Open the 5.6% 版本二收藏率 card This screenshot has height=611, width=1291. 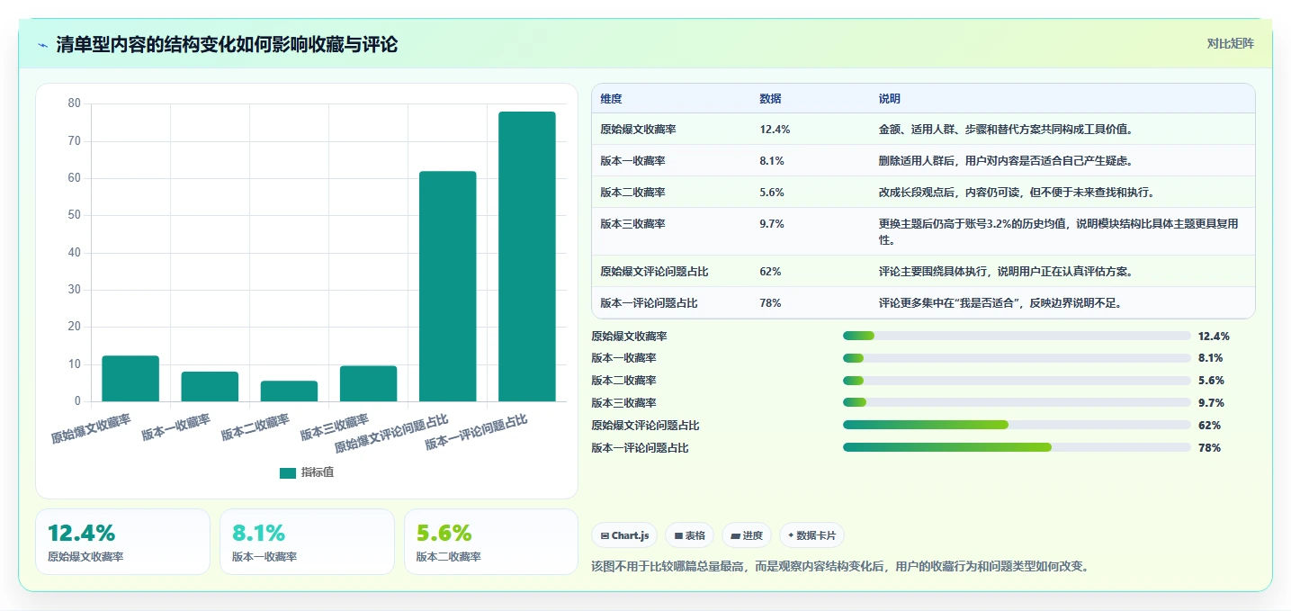click(491, 542)
